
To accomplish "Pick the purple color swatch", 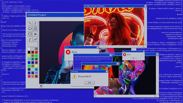I will (36, 63).
